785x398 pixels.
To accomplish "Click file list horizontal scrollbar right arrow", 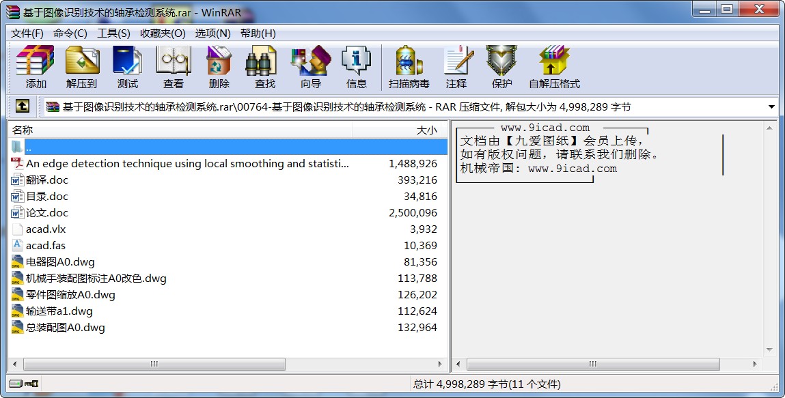I will click(440, 364).
